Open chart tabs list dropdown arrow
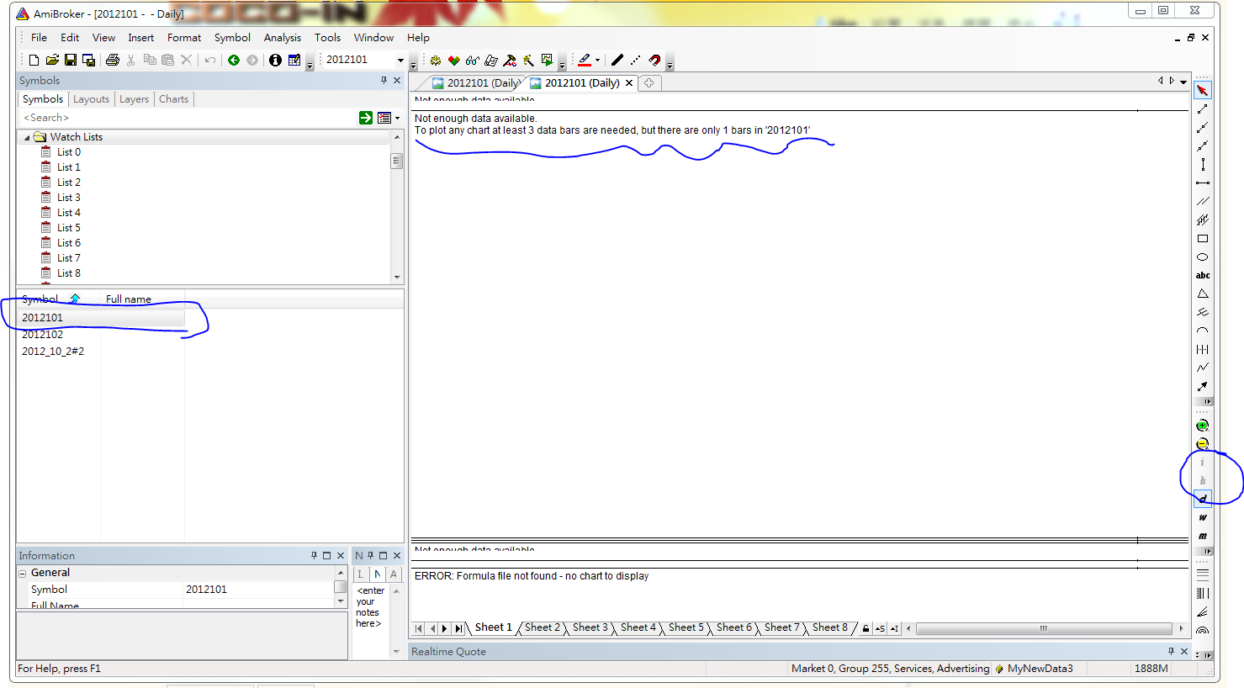Screen dimensions: 1244x688 [x=1183, y=82]
